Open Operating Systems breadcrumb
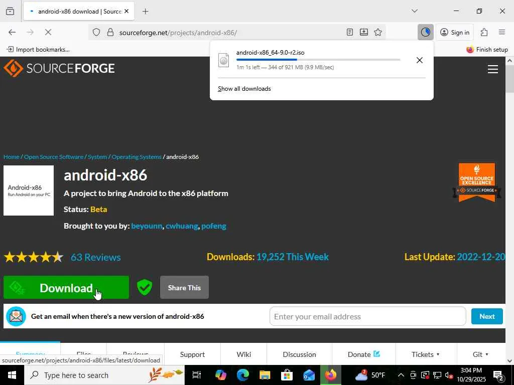Image resolution: width=514 pixels, height=385 pixels. [x=137, y=157]
